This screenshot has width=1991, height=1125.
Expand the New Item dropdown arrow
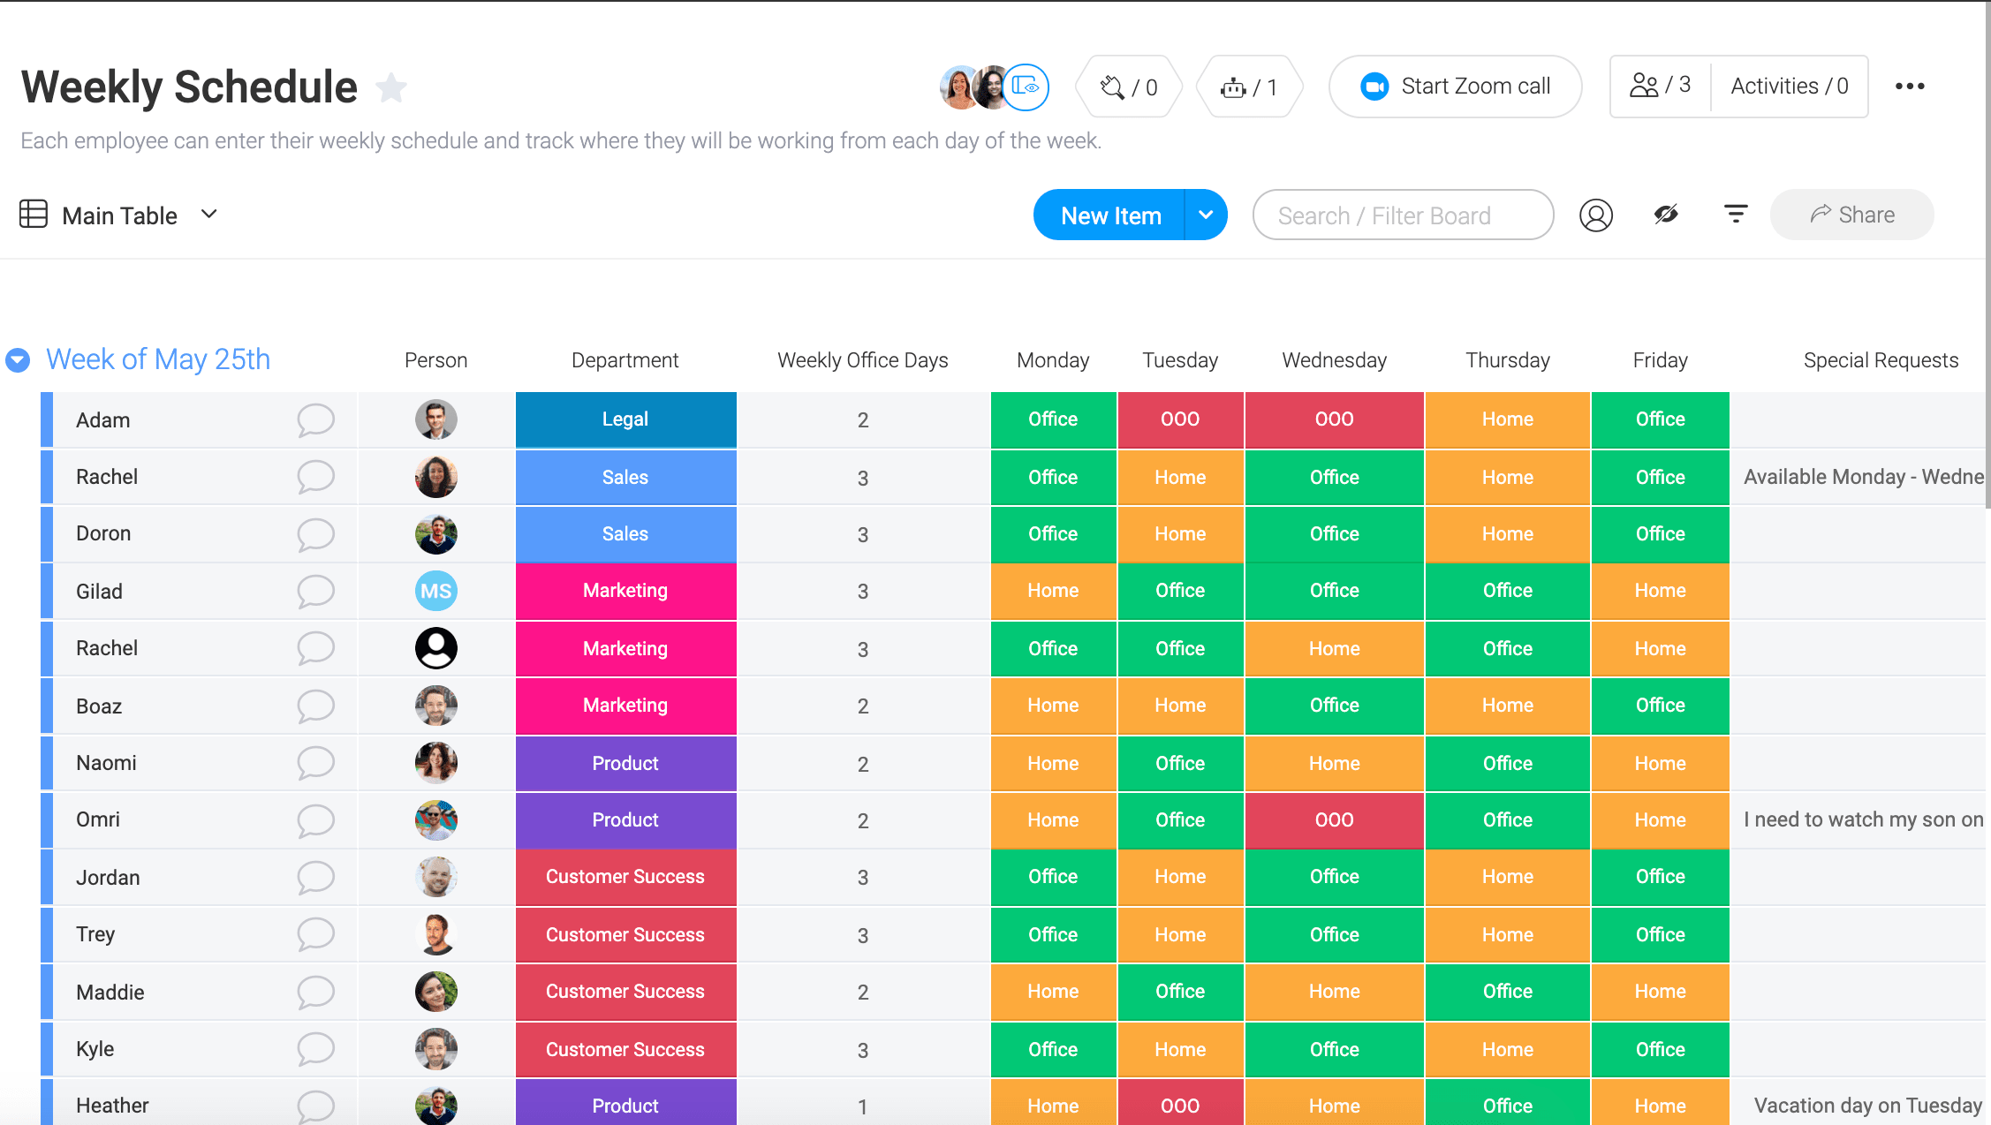[1206, 215]
